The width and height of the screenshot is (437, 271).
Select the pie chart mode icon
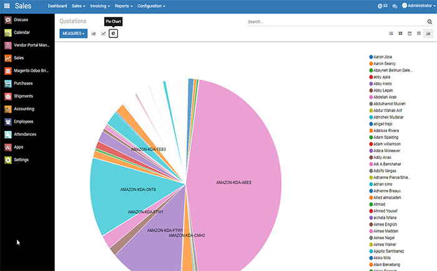coord(113,34)
